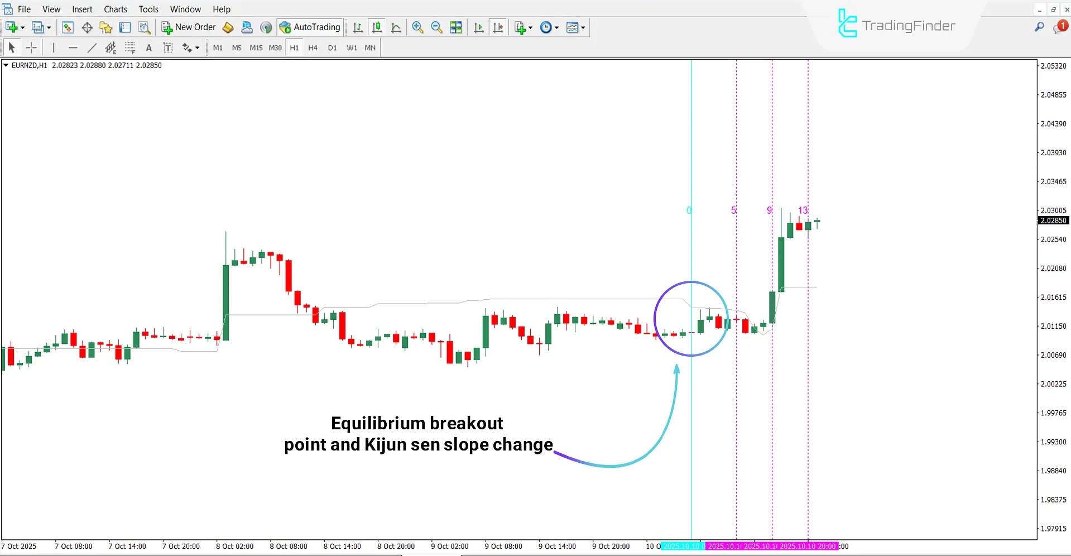Select the Crosshair tool

32,48
